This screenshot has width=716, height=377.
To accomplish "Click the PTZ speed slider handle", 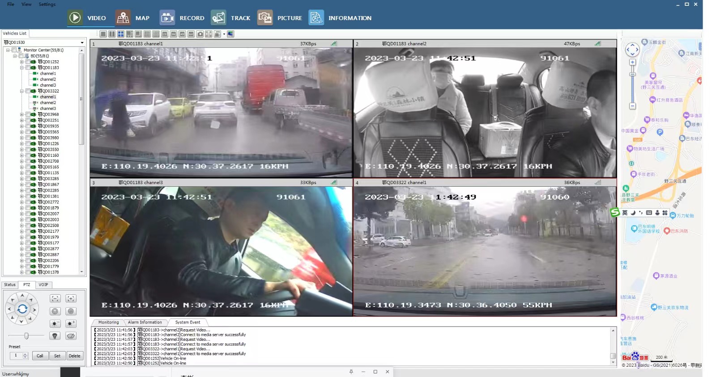I will click(x=26, y=335).
